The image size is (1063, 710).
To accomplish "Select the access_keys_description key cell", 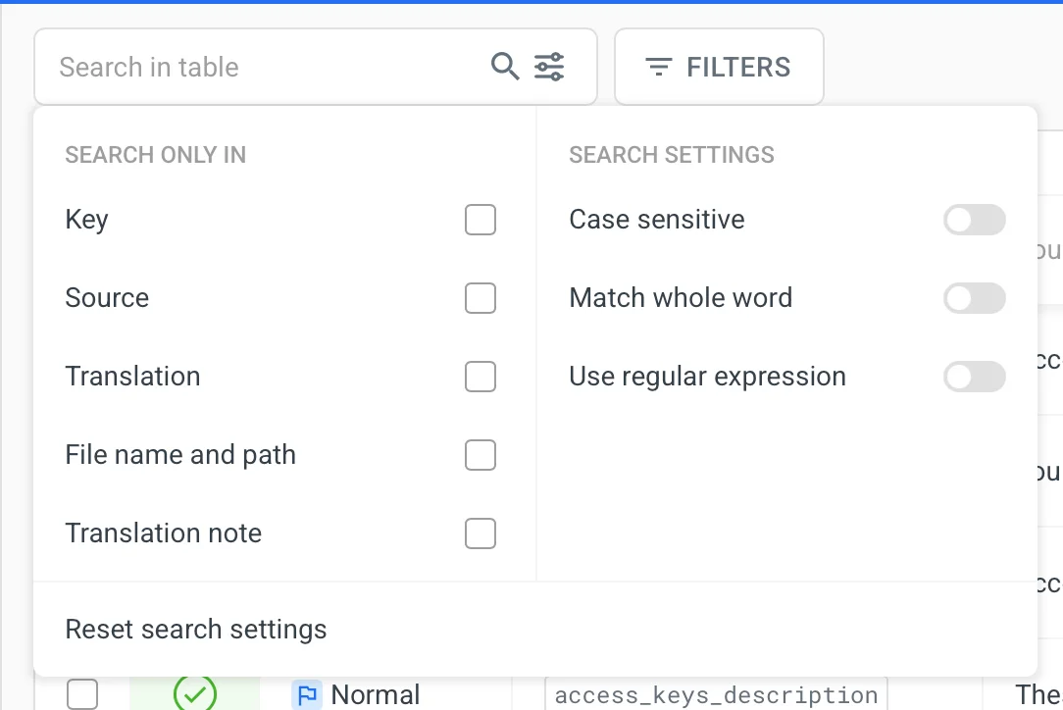I will coord(716,694).
